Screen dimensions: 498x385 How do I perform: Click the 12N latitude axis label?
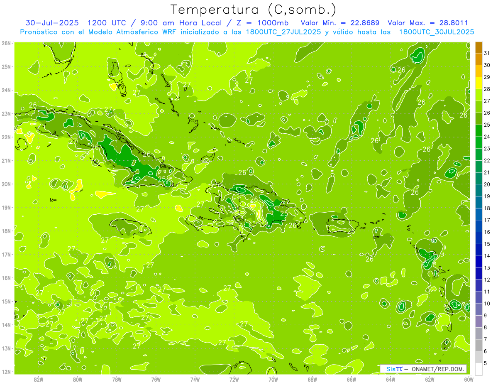6,372
